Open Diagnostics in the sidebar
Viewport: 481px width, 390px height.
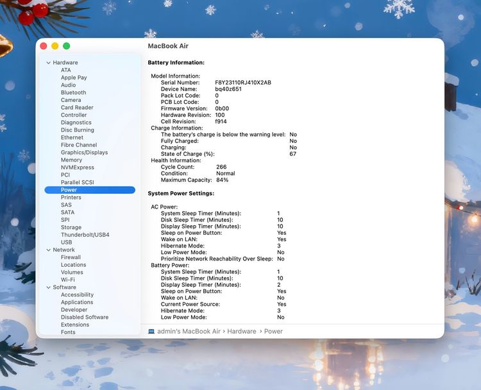[x=76, y=123]
